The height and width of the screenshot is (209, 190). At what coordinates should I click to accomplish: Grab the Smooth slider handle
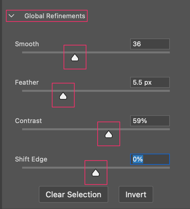75,57
